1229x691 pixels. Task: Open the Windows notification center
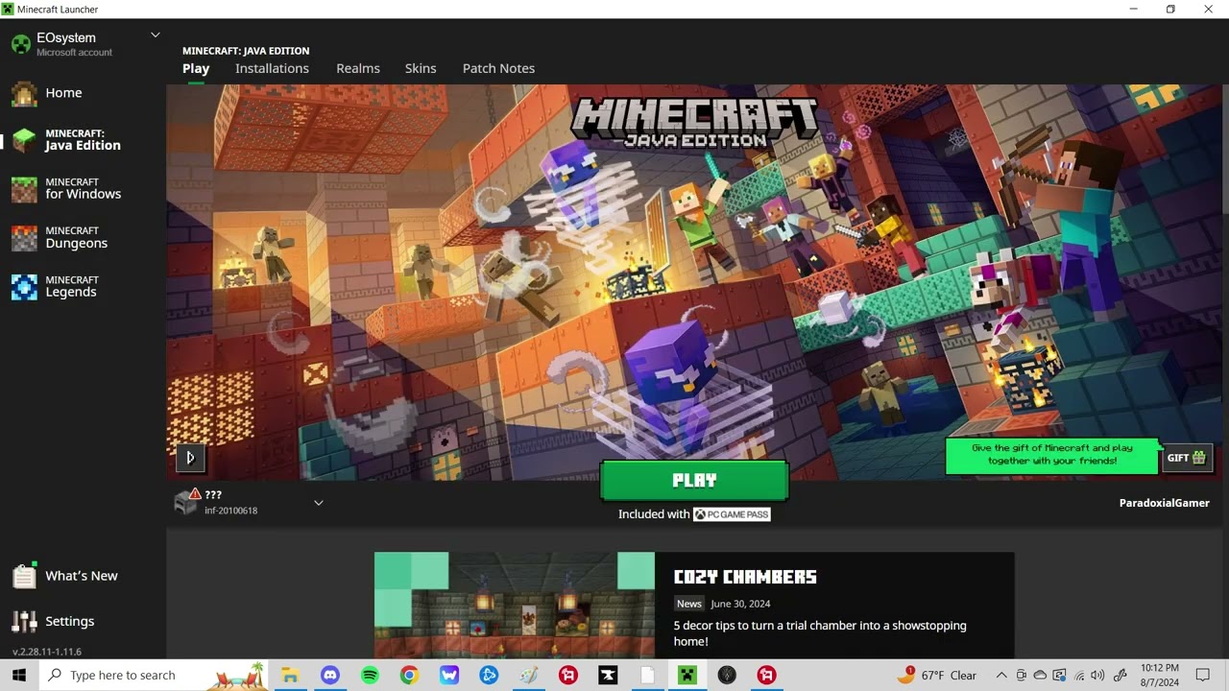tap(1203, 676)
